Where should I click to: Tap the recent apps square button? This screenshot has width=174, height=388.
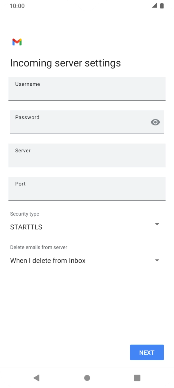[x=137, y=378]
